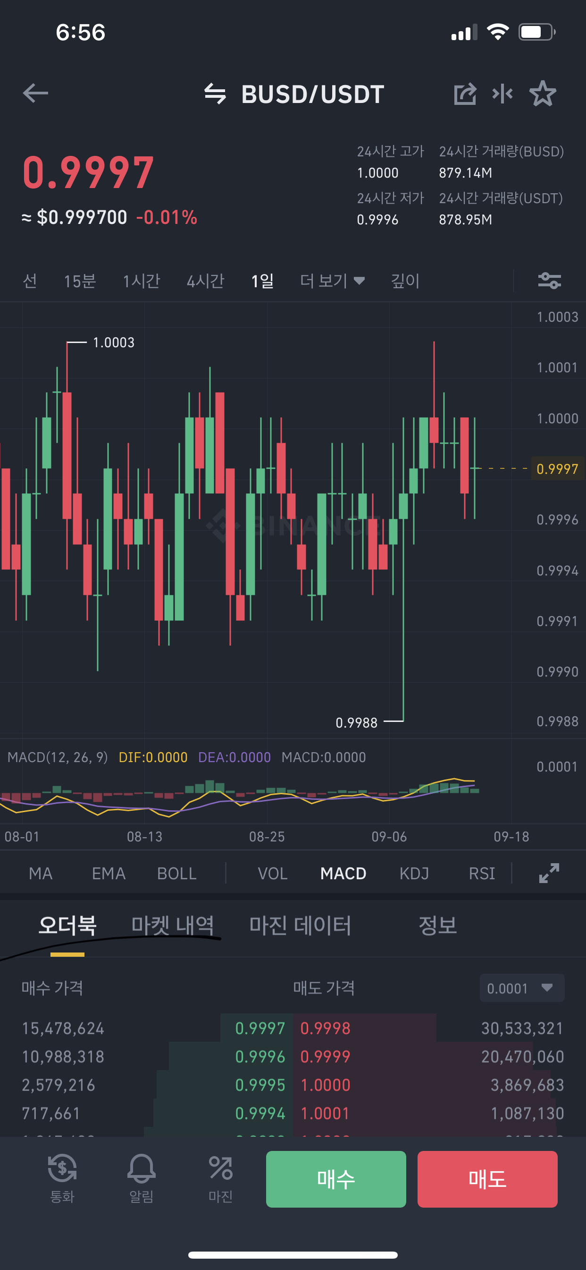This screenshot has height=1270, width=586.
Task: Tap the red 매도 sell button
Action: pos(487,1179)
